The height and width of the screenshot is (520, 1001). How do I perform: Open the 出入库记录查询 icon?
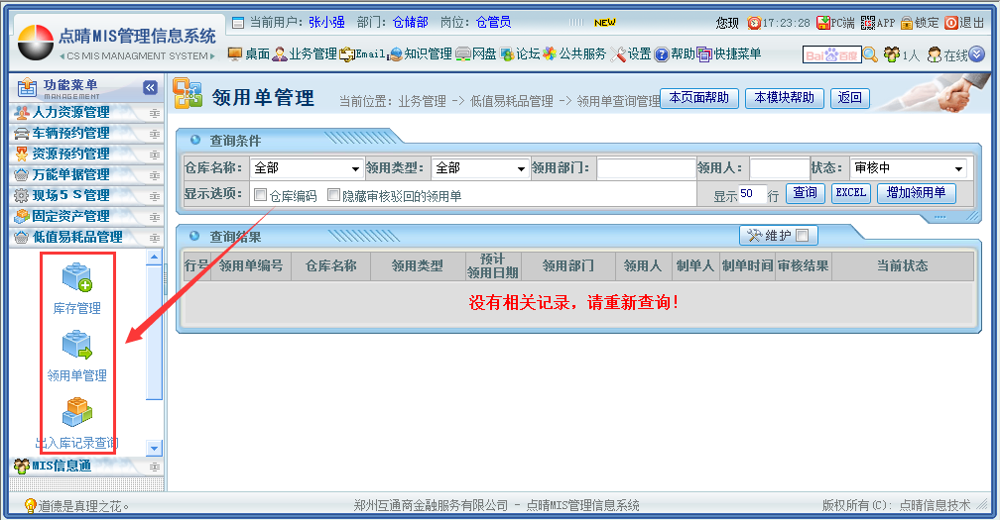76,413
